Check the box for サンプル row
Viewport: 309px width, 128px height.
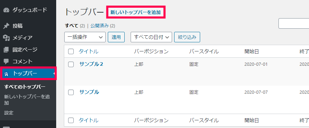coord(71,92)
